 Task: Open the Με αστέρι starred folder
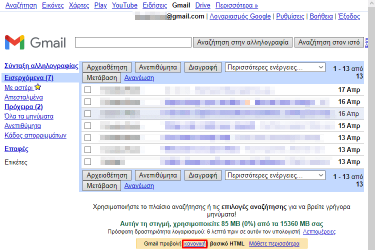click(x=19, y=88)
